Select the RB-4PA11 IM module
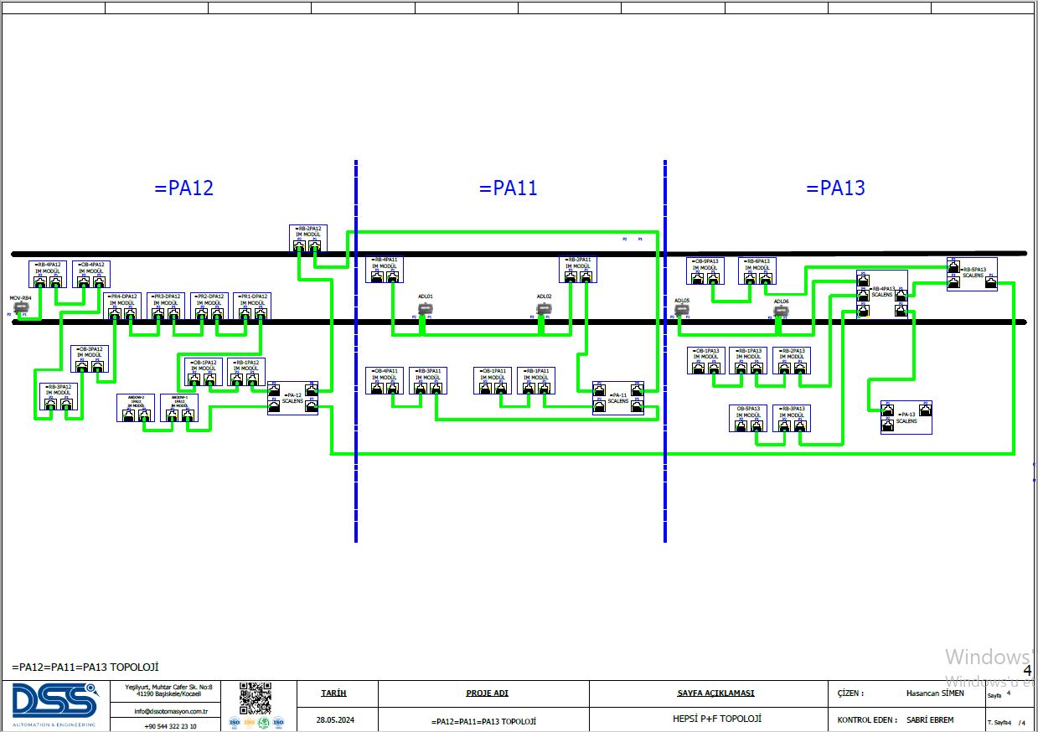This screenshot has width=1038, height=732. point(385,270)
